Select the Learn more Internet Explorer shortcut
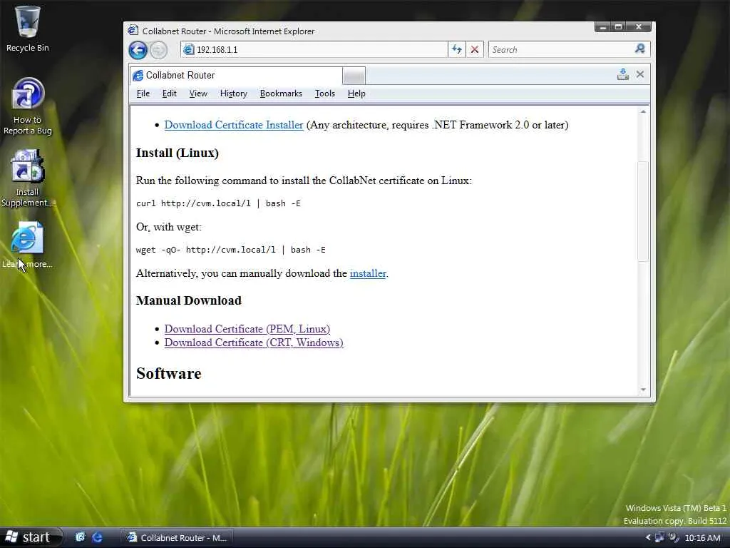Viewport: 730px width, 548px height. [28, 245]
